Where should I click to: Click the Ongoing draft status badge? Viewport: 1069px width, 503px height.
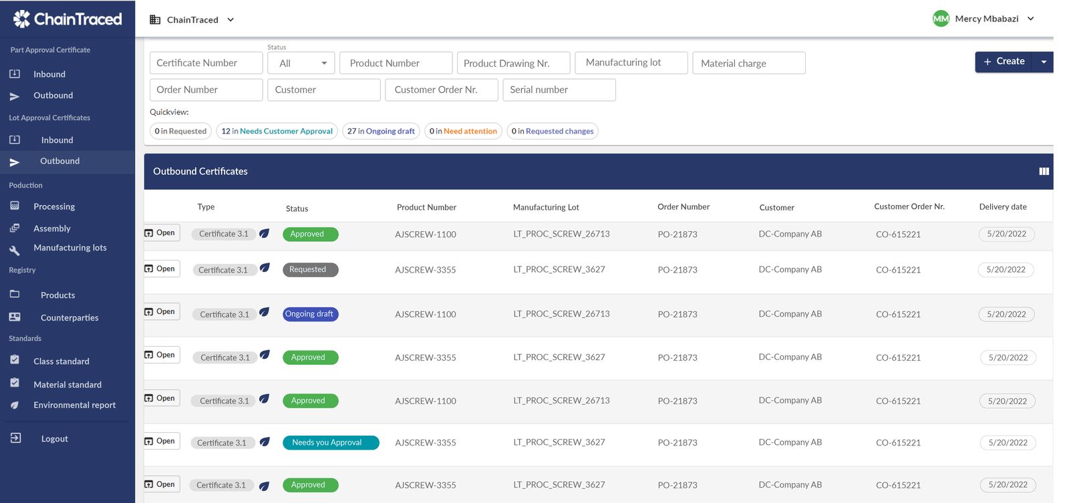(310, 314)
